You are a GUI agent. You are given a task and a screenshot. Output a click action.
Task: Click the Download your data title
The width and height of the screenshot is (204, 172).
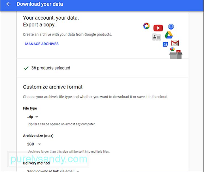[40, 4]
